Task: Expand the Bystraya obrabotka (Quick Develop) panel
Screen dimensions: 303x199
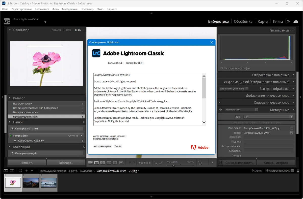Action: (x=293, y=89)
